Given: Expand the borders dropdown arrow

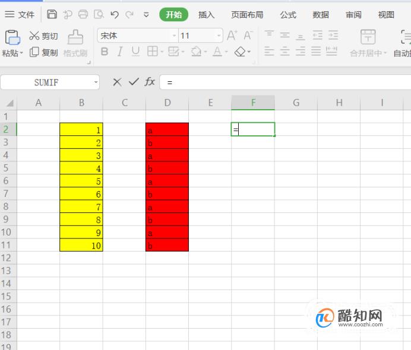Looking at the screenshot, I should pyautogui.click(x=162, y=52).
